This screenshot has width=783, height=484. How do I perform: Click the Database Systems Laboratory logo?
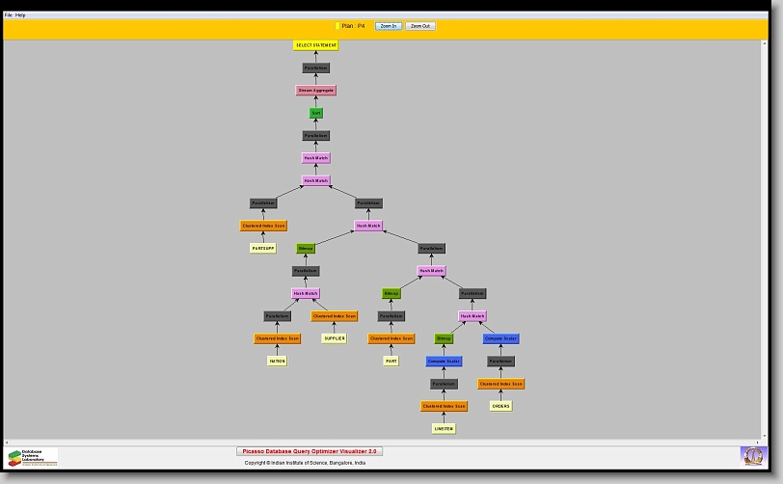tap(33, 457)
